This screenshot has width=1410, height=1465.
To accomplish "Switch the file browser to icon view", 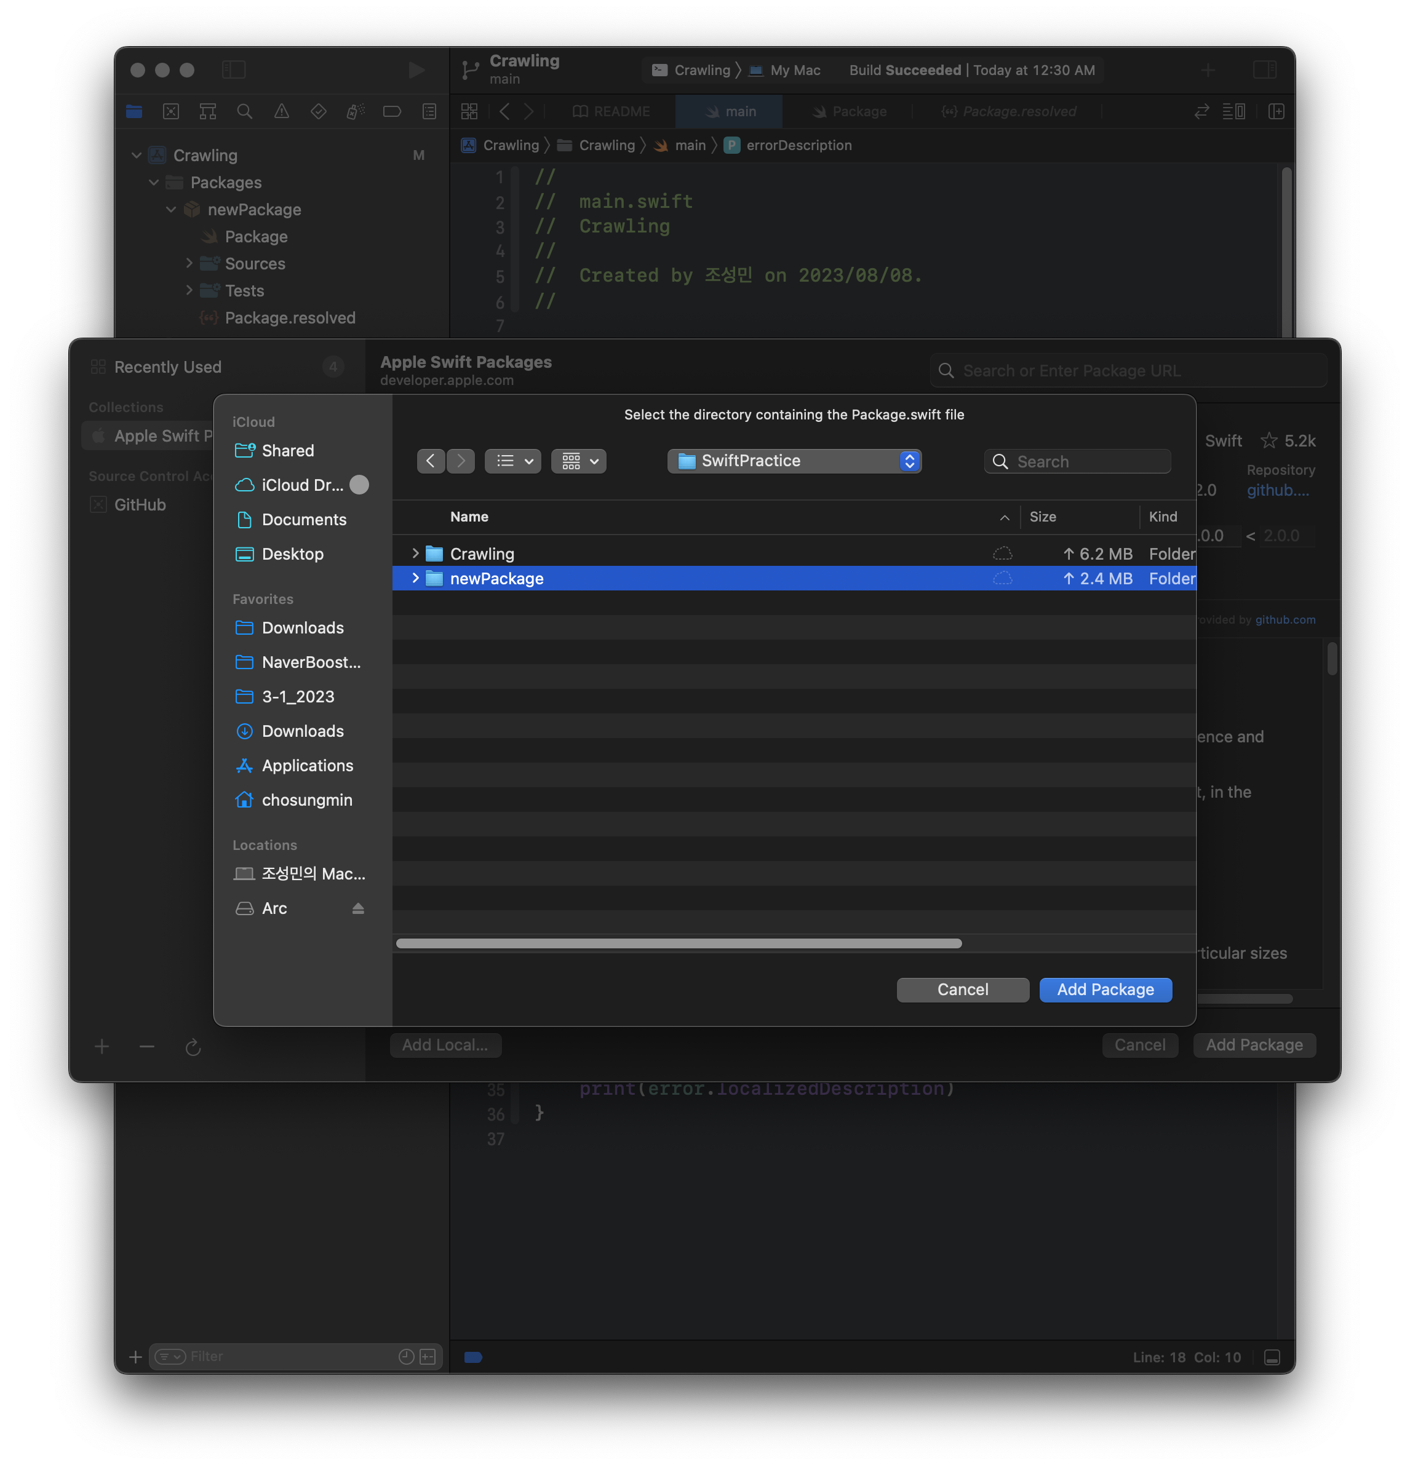I will pyautogui.click(x=579, y=461).
